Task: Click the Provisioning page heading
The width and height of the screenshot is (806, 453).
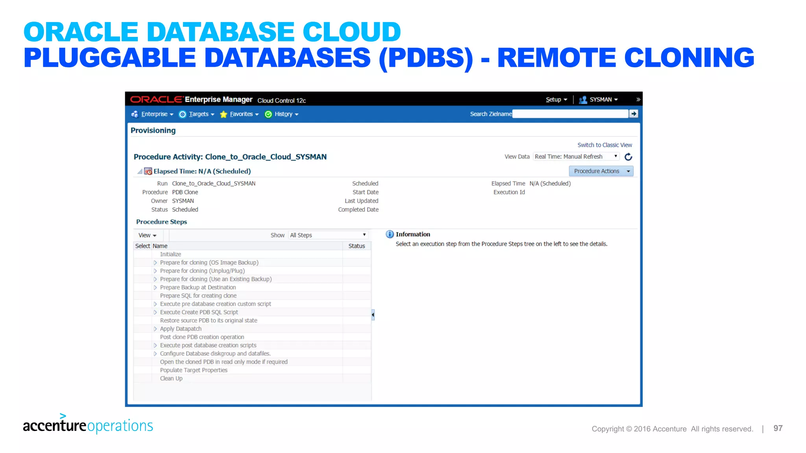Action: point(153,131)
